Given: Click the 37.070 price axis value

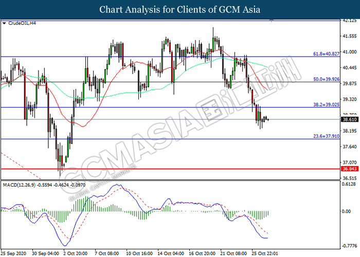Looking at the screenshot, I should point(349,163).
